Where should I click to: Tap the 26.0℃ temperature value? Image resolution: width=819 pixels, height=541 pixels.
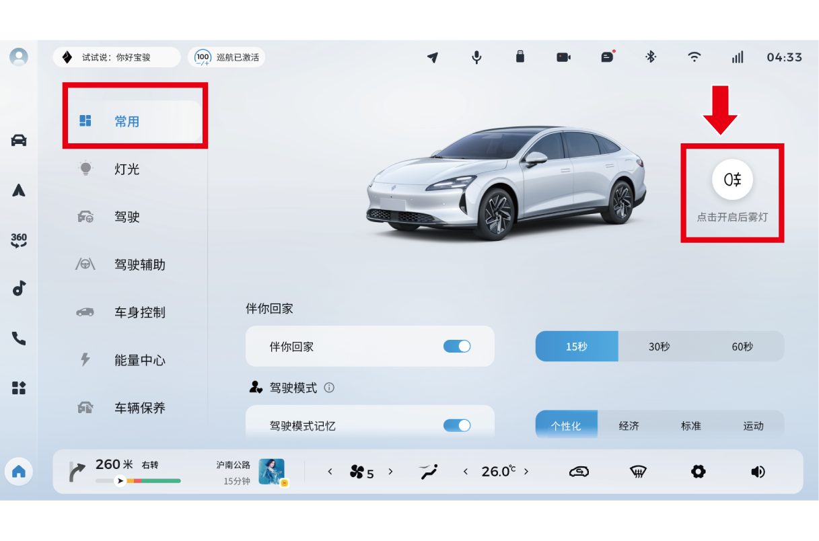[x=499, y=472]
